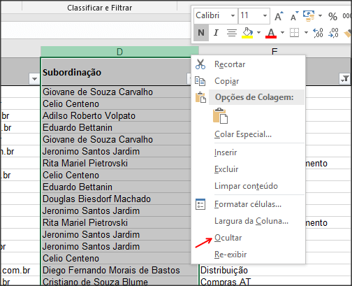Click the borders icon in mini toolbar

point(294,33)
